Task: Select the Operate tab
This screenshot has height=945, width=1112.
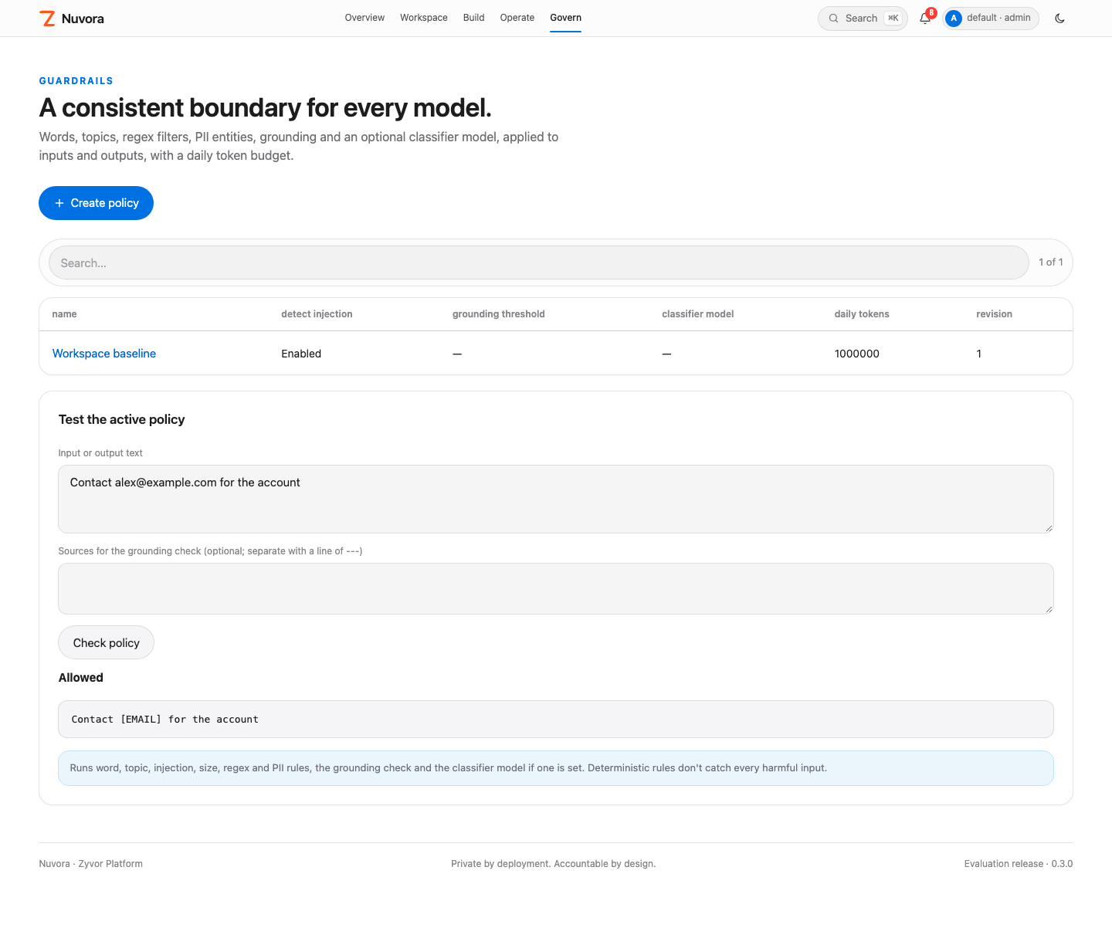Action: [517, 18]
